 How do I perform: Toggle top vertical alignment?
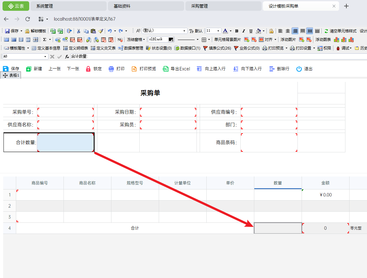303,31
